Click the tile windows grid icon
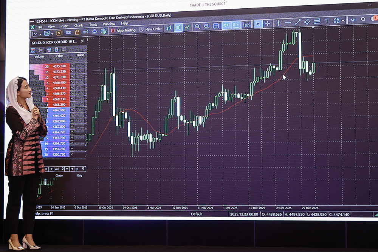 click(216, 26)
